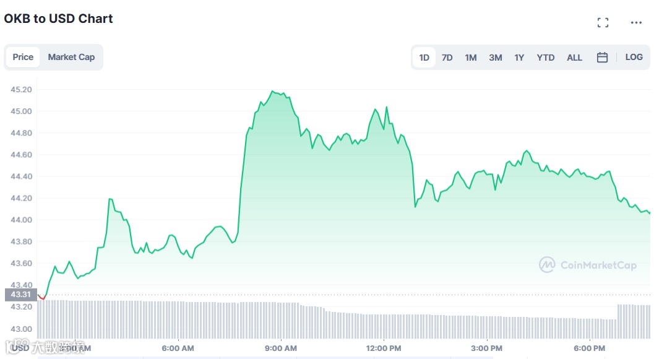This screenshot has height=359, width=654.
Task: Switch to the Market Cap tab
Action: pyautogui.click(x=71, y=57)
